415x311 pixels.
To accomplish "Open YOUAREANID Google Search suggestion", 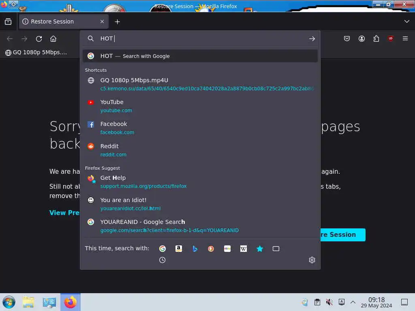I will (200, 226).
